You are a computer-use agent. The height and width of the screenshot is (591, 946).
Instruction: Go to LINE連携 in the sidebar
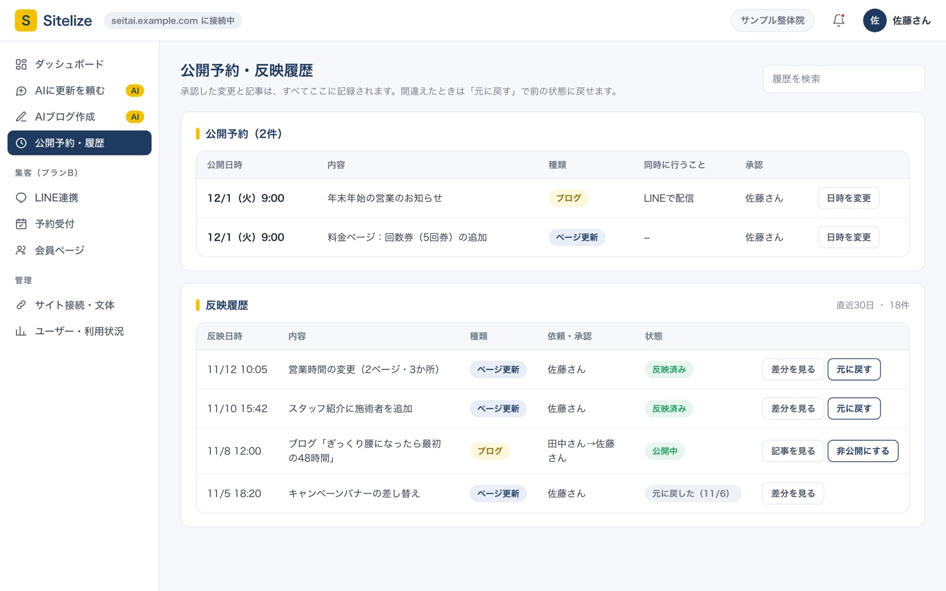pos(79,198)
